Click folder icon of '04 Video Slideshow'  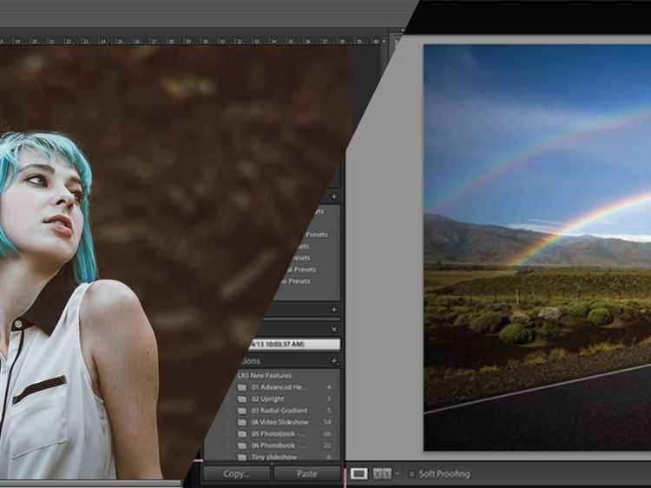point(241,422)
